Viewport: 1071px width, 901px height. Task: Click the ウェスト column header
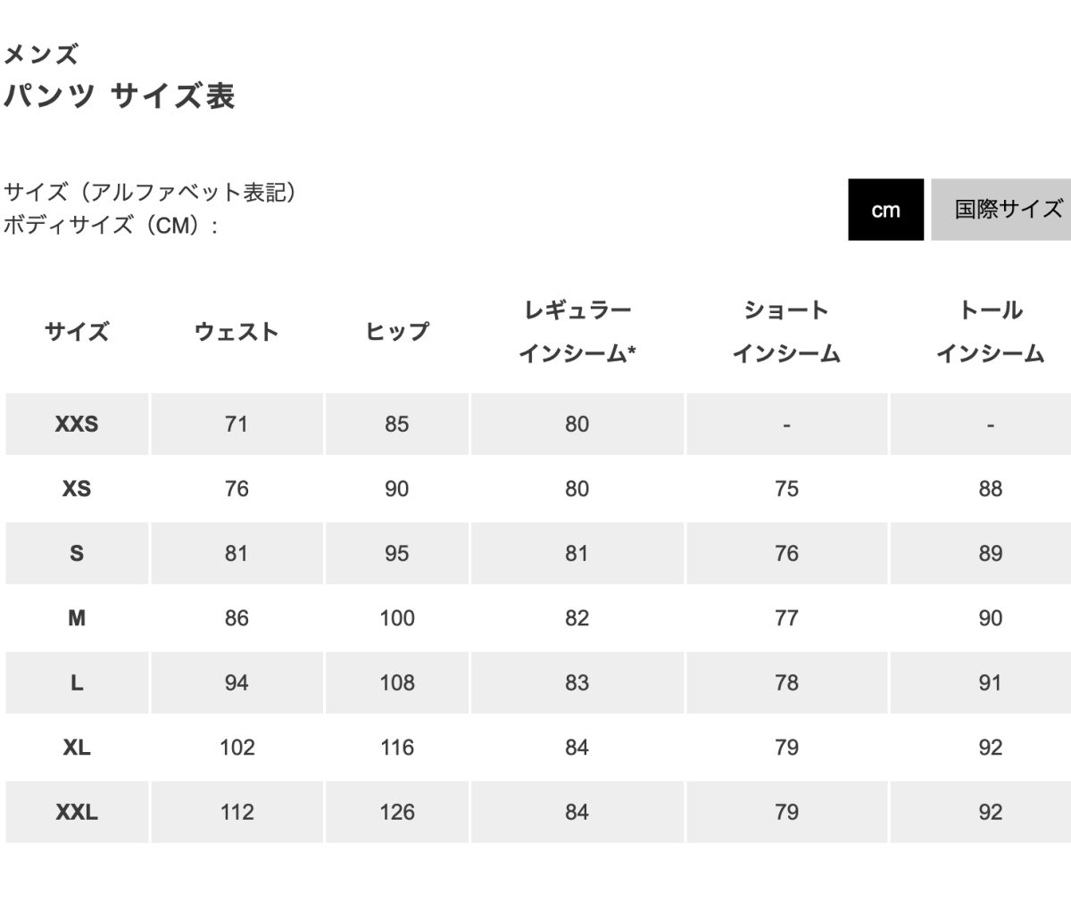[237, 332]
